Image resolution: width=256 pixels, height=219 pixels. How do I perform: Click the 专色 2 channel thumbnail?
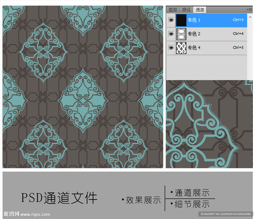click(x=181, y=34)
